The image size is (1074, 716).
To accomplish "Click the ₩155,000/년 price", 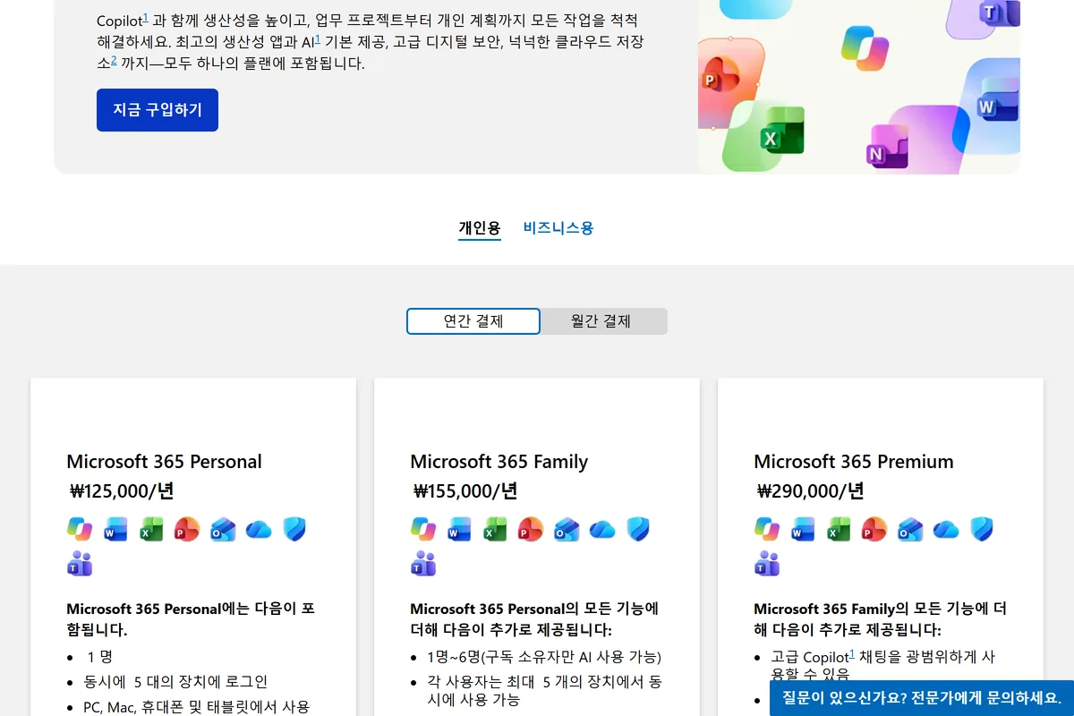I will (465, 490).
